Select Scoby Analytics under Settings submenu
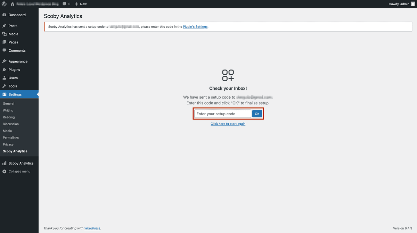Image resolution: width=417 pixels, height=233 pixels. [x=15, y=151]
